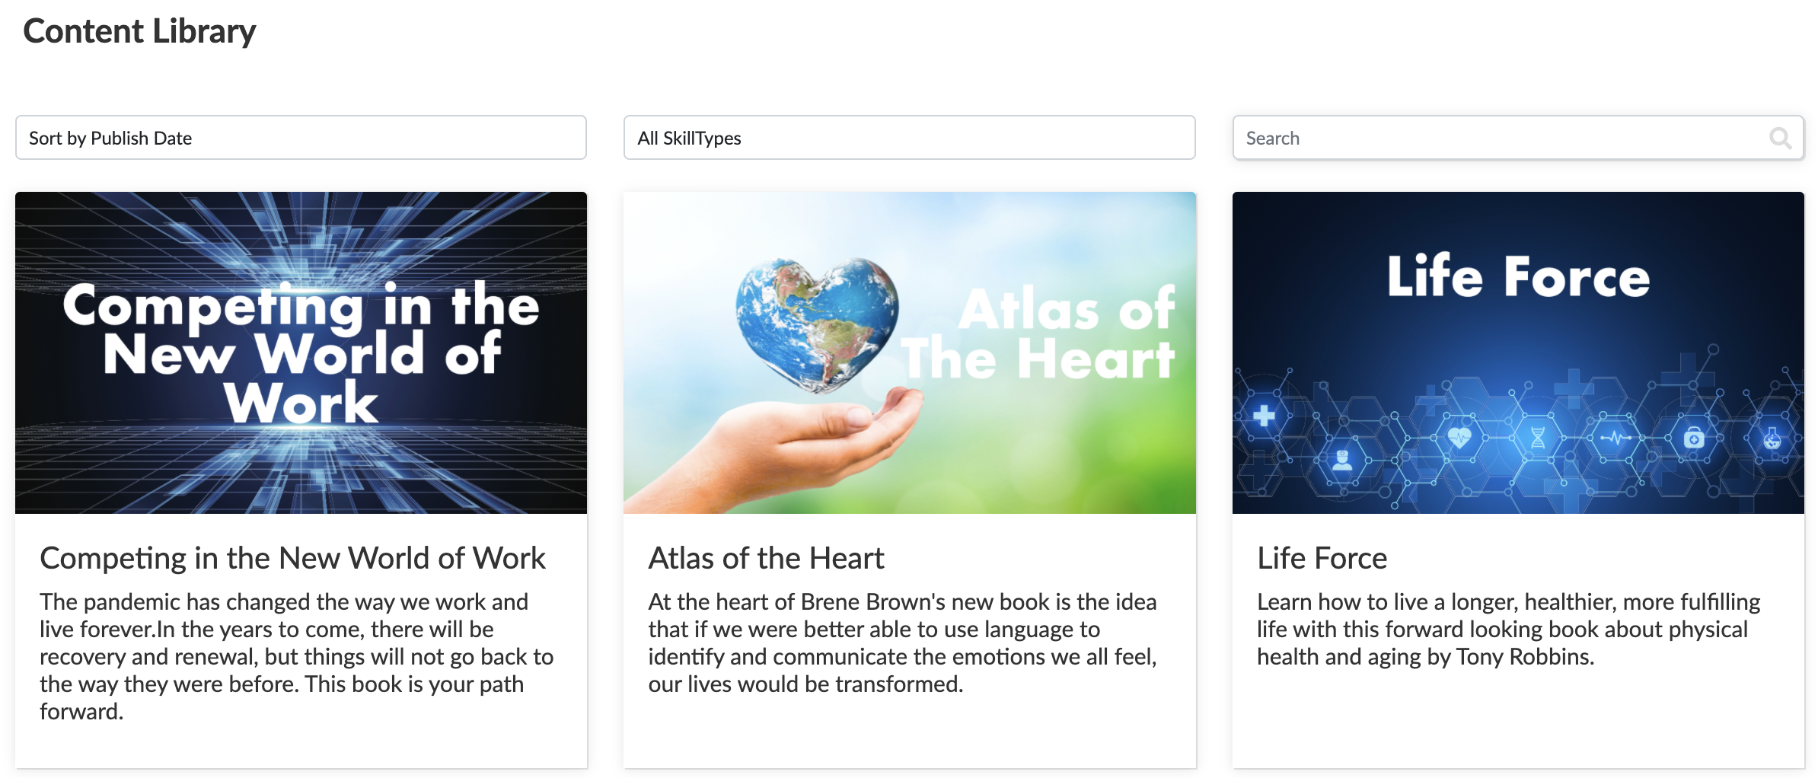1818x778 pixels.
Task: Expand the All SkillTypes filter dropdown
Action: (909, 138)
